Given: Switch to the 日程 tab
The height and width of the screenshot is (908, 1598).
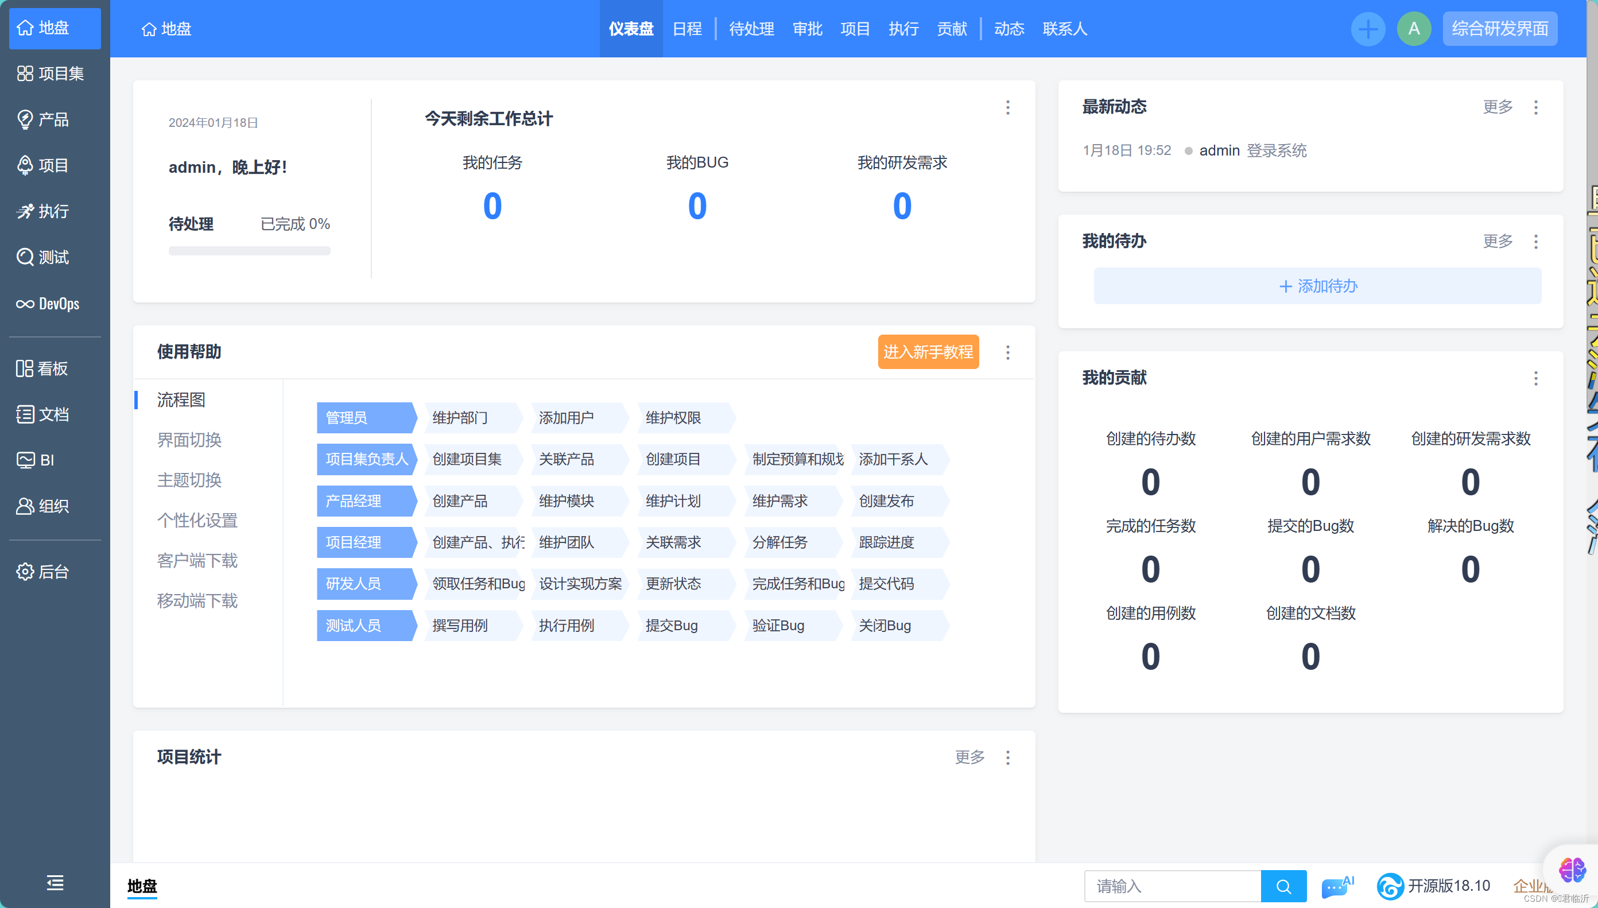Looking at the screenshot, I should [687, 29].
